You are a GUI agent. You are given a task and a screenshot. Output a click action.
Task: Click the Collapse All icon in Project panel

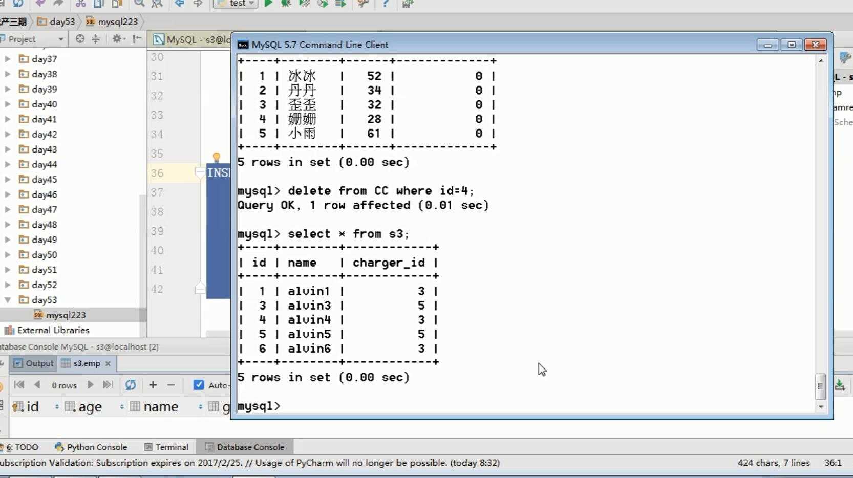pyautogui.click(x=96, y=39)
